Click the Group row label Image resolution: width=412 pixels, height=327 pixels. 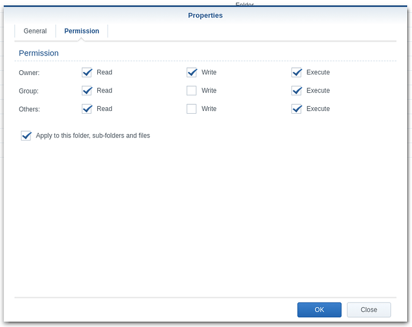click(x=29, y=91)
